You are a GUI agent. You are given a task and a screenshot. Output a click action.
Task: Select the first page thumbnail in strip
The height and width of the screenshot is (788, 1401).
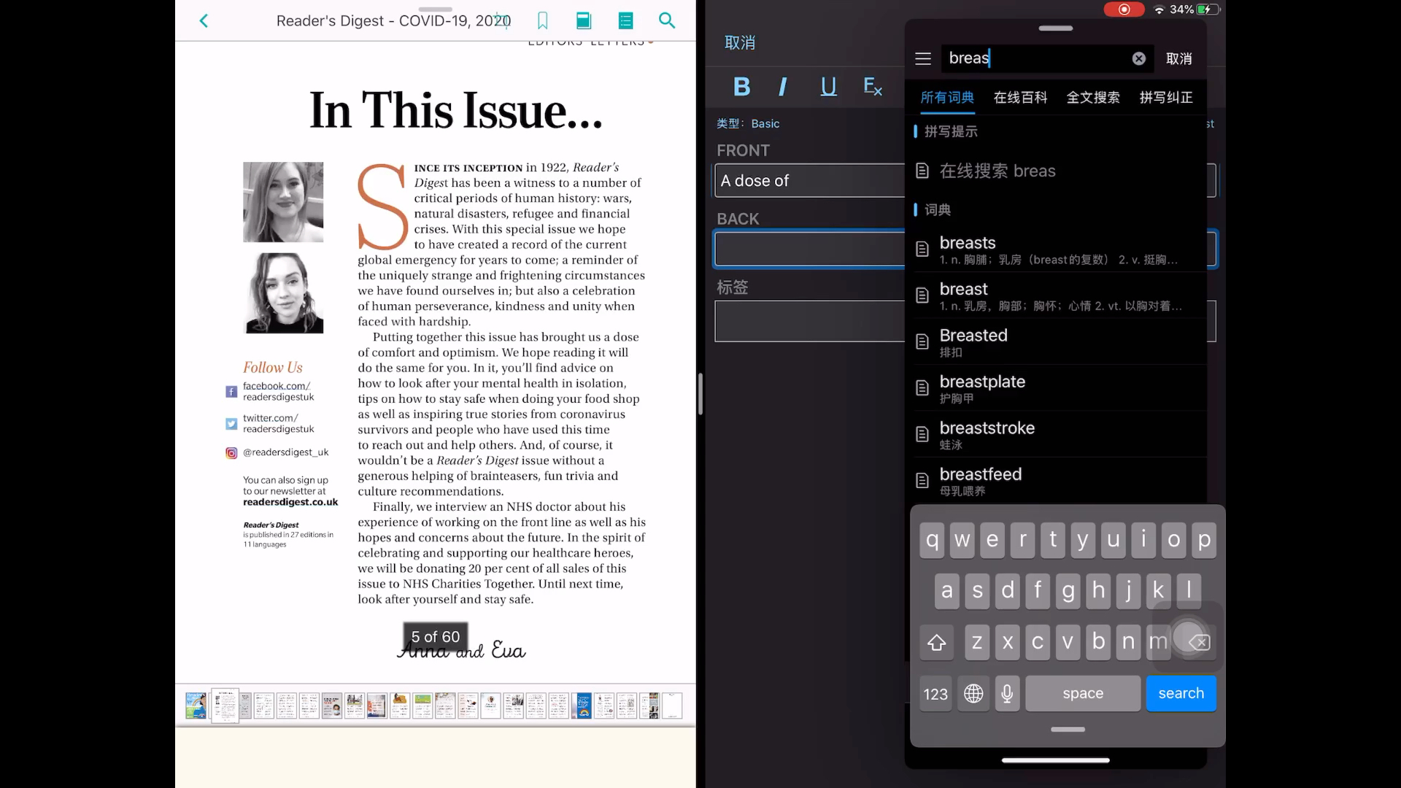click(196, 706)
